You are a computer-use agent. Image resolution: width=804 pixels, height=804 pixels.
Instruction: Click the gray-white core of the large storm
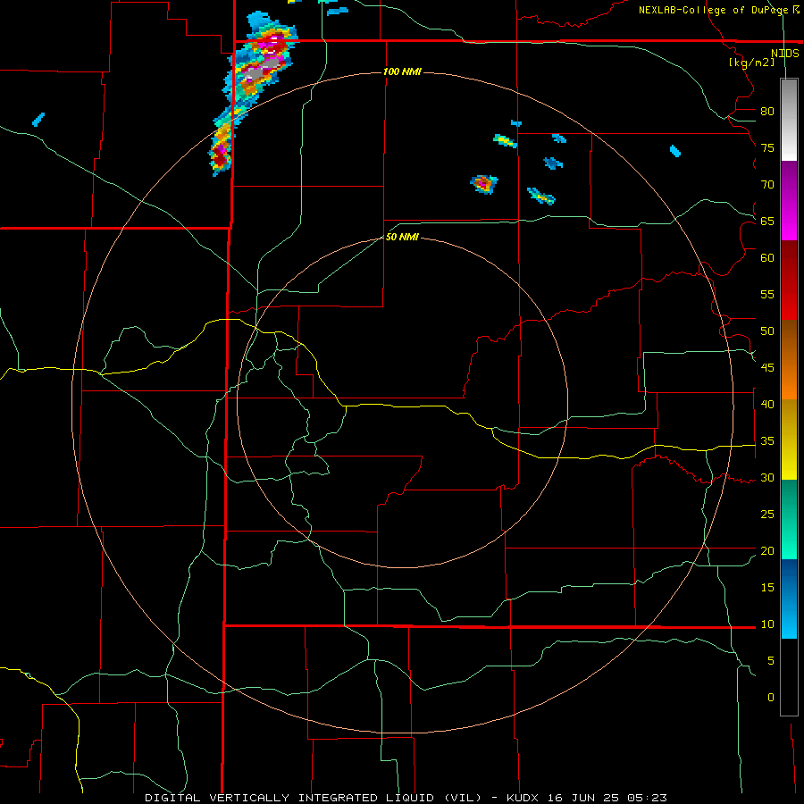(x=262, y=71)
